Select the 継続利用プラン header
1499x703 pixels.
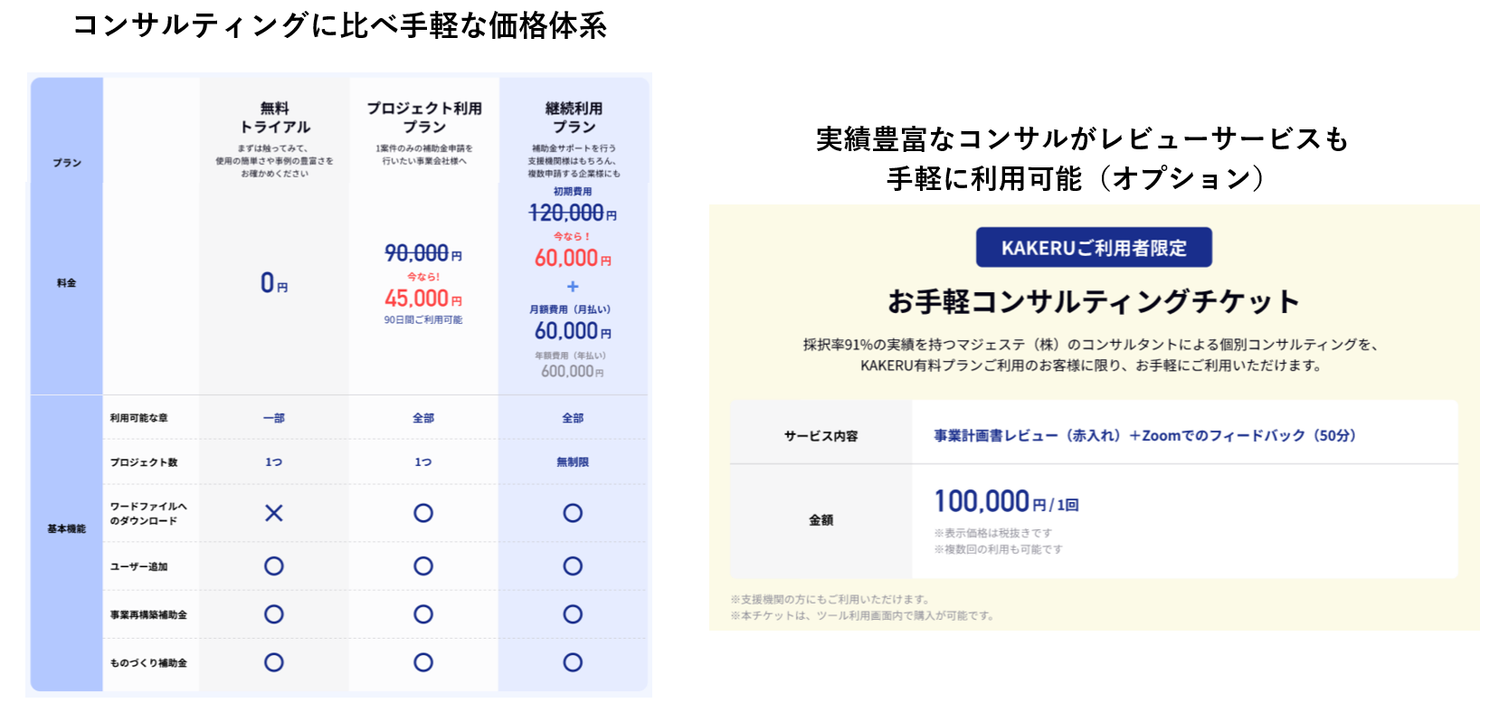[574, 118]
